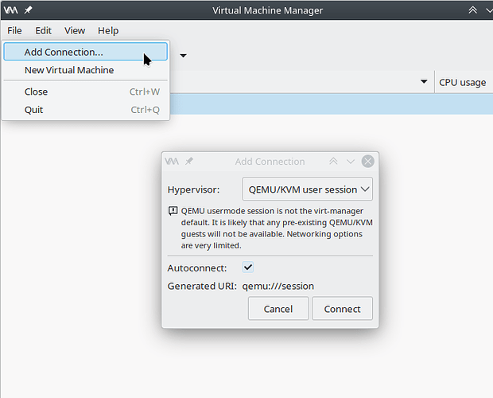Screen dimensions: 493x398
Task: Click the pin icon in the Add Connection dialog
Action: (x=189, y=162)
